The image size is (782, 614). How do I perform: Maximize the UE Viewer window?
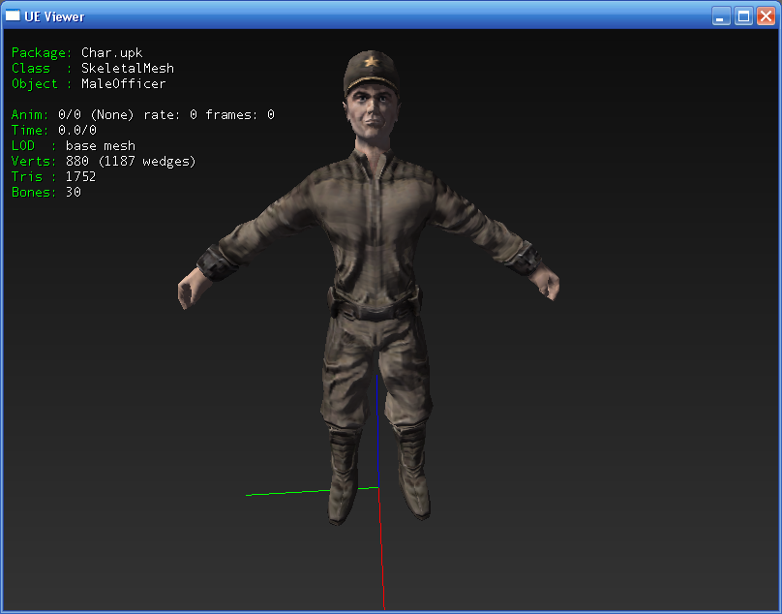point(743,16)
